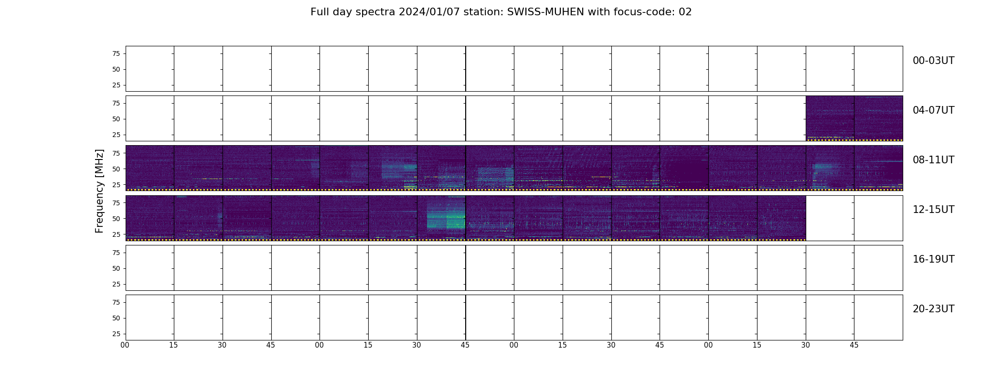Select the "12-15UT" row label
This screenshot has height=382, width=1003.
[x=933, y=210]
